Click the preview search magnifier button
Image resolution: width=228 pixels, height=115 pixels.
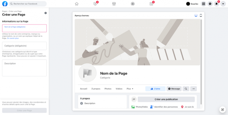(186, 89)
